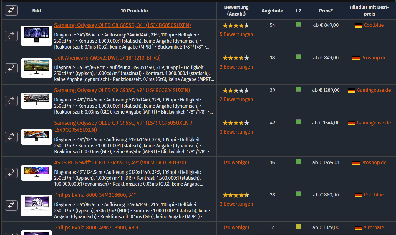Open thumbnail of ASUS ROG Swift PG49WCD
The height and width of the screenshot is (235, 396).
pos(37,173)
